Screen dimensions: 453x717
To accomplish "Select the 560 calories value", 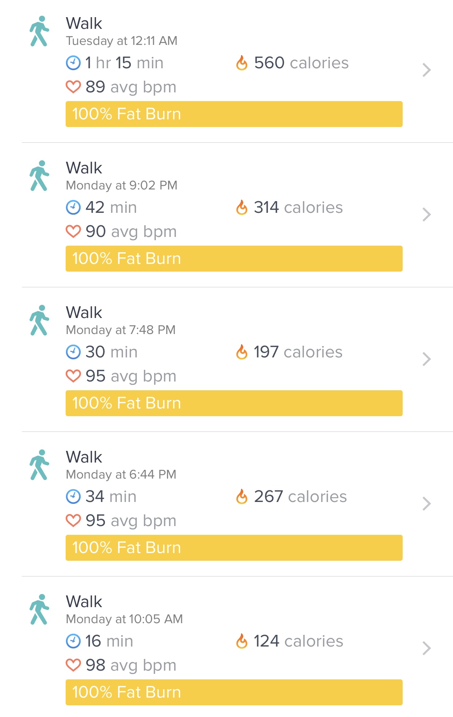I will tap(301, 63).
